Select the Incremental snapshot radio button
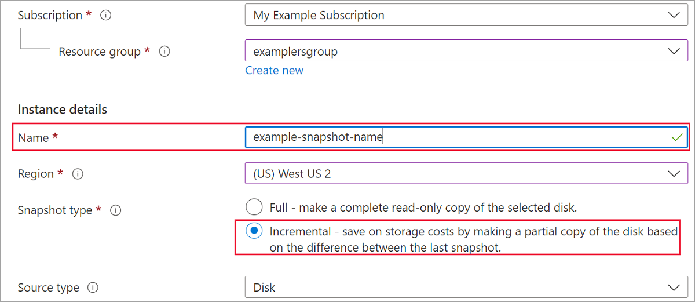This screenshot has width=695, height=302. click(254, 231)
